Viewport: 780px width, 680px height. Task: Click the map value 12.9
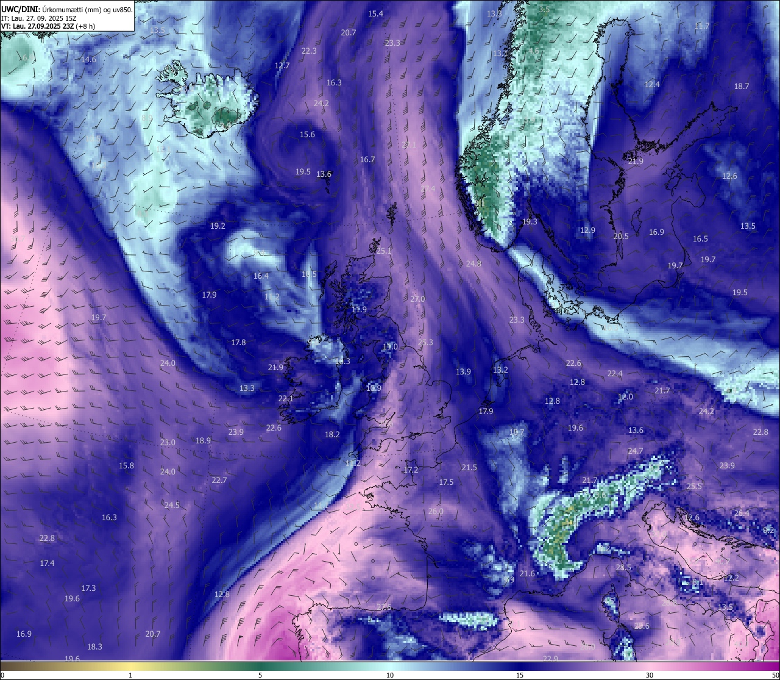pyautogui.click(x=587, y=230)
